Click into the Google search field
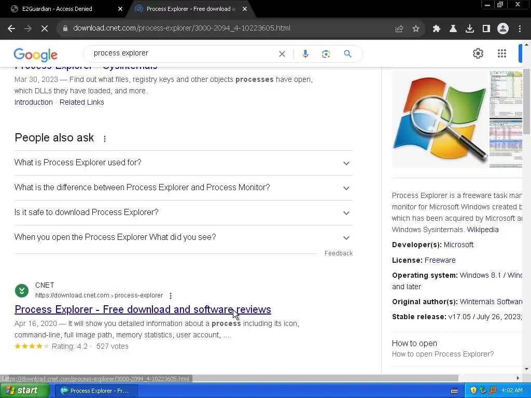Screen dimensions: 531x398 (183, 53)
